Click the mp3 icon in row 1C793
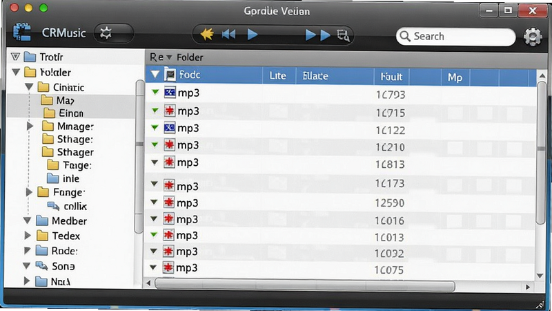This screenshot has height=311, width=552. point(170,93)
